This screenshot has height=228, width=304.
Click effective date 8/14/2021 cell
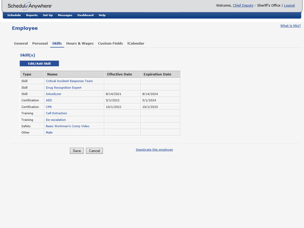tap(122, 94)
